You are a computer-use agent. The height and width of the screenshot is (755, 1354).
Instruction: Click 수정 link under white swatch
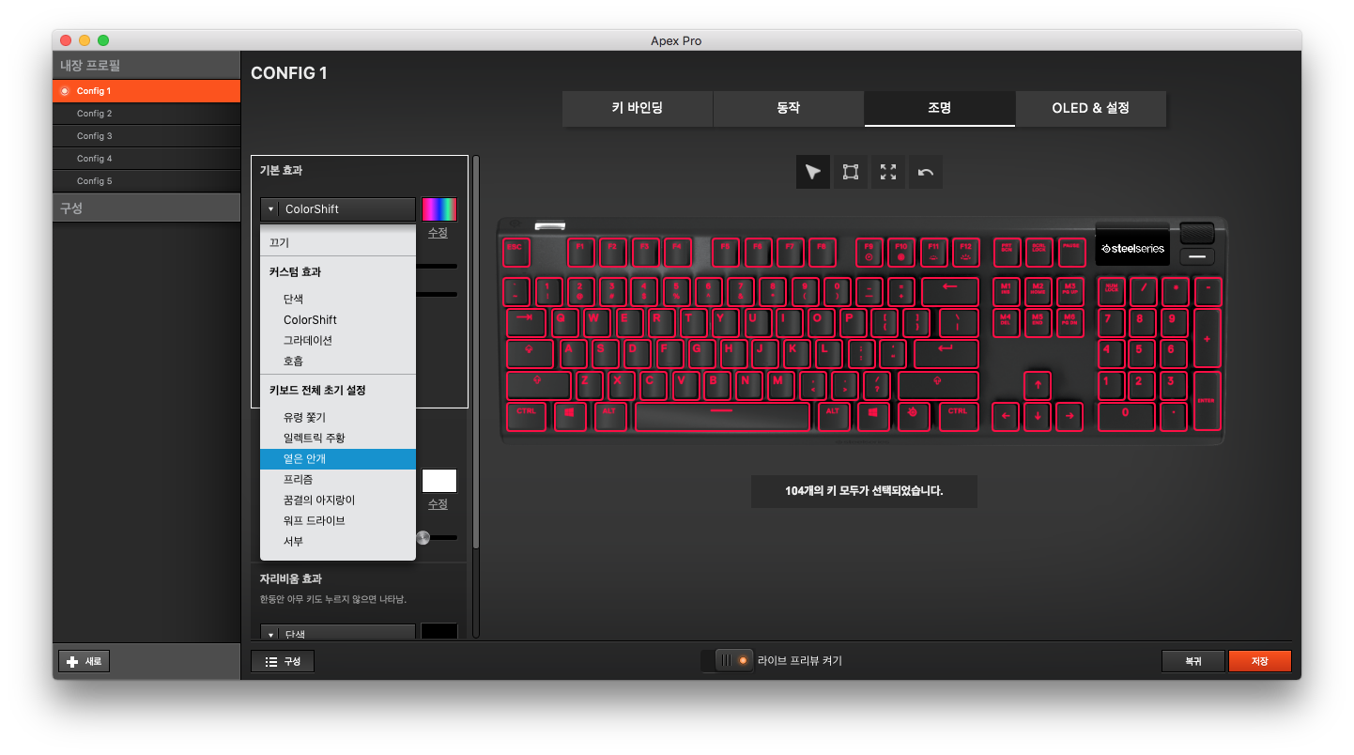(438, 504)
